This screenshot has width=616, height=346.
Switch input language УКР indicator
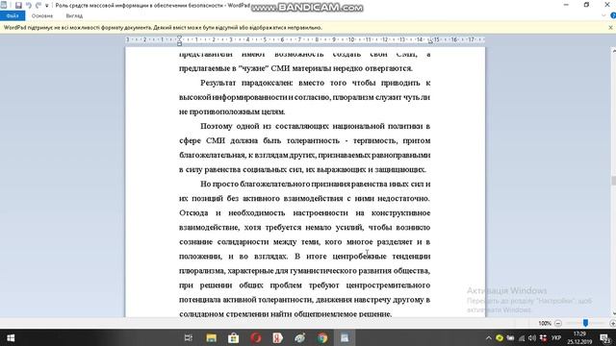556,337
